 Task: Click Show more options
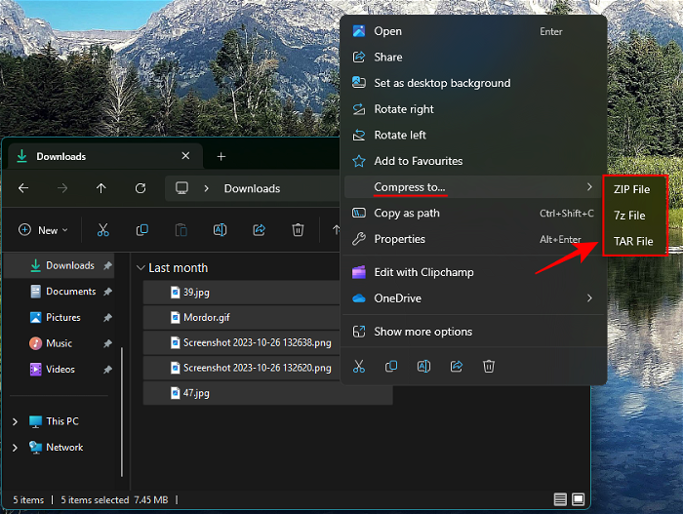[422, 332]
